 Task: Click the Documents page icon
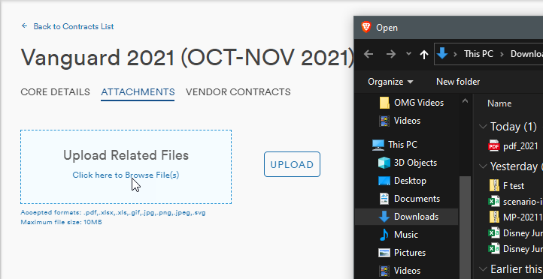click(384, 199)
